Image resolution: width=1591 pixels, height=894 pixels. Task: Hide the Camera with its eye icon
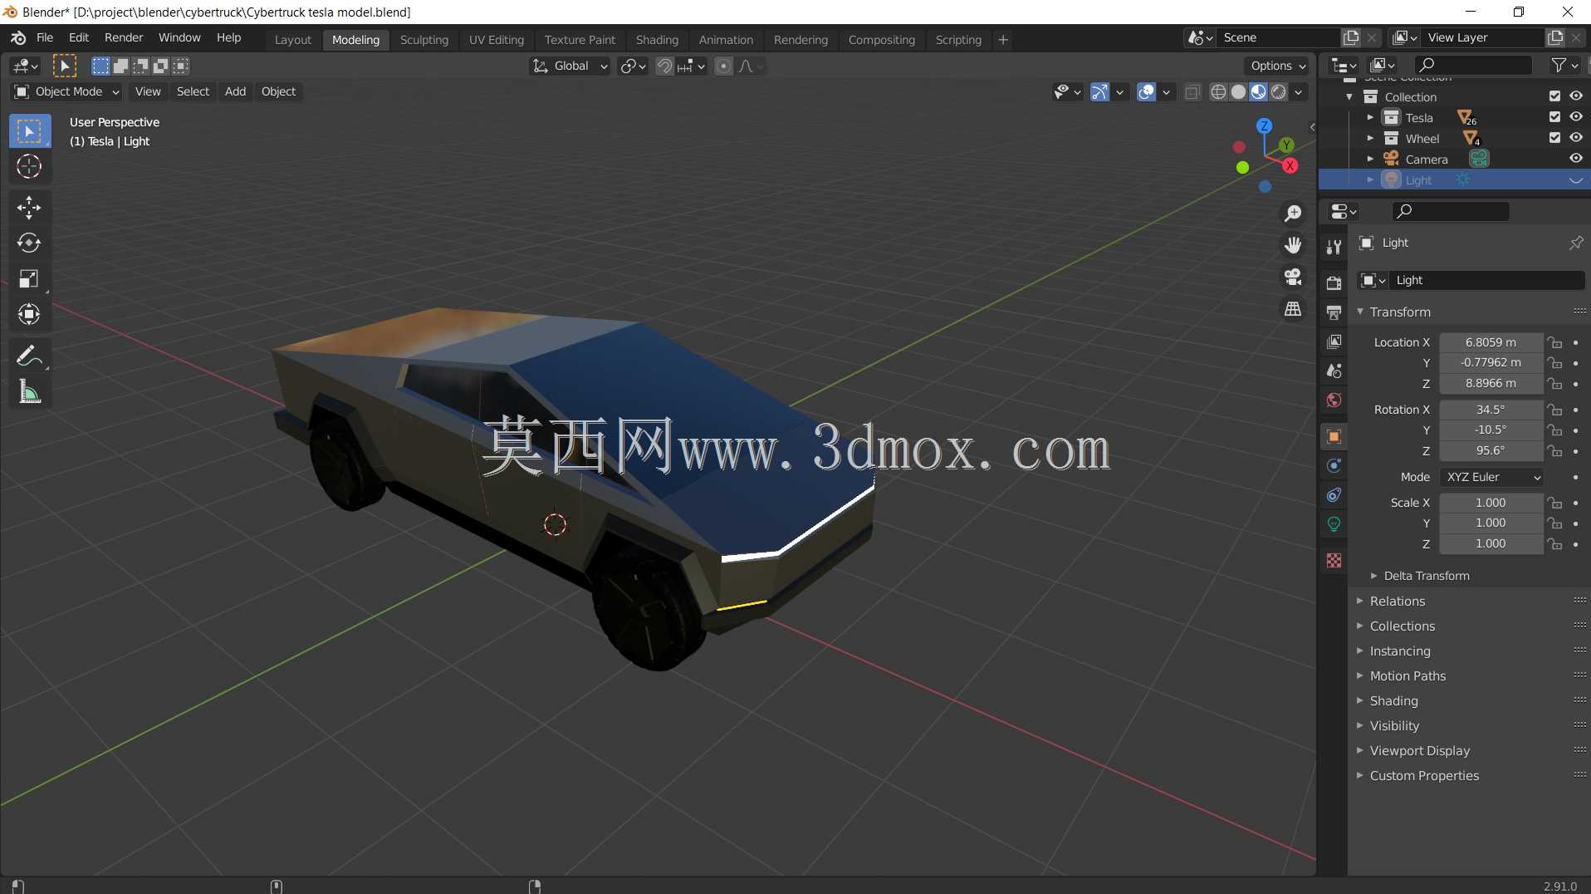tap(1575, 159)
